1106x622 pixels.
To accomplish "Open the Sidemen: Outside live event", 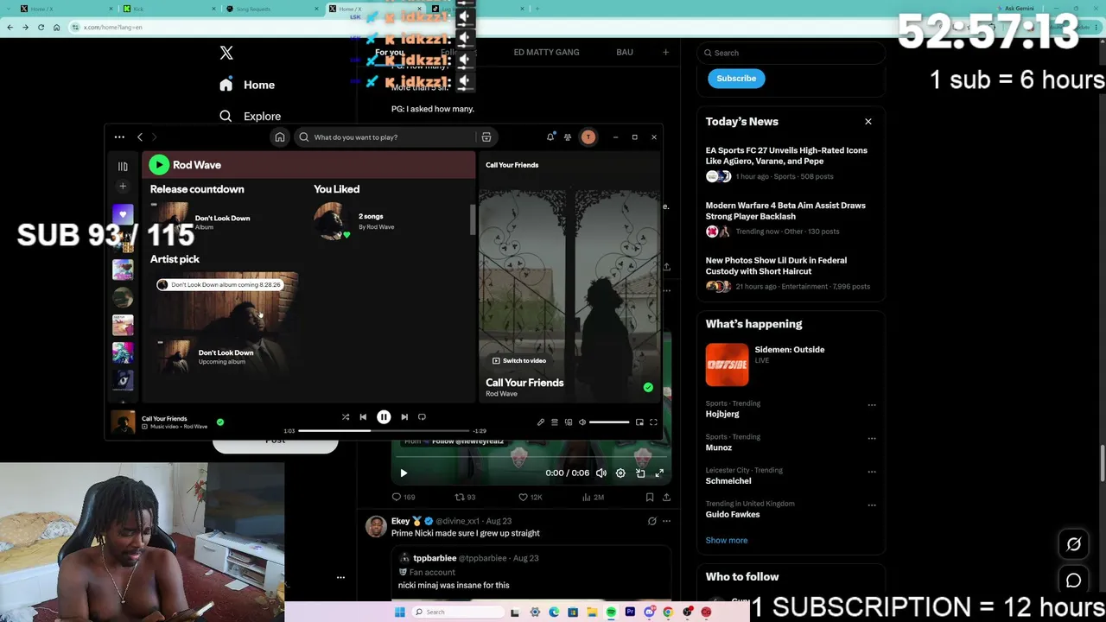I will point(791,364).
